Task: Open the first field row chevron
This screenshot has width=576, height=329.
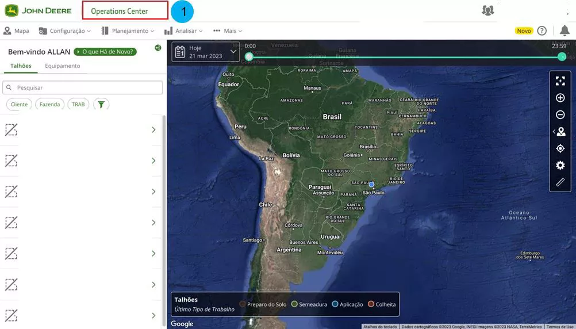Action: 153,130
